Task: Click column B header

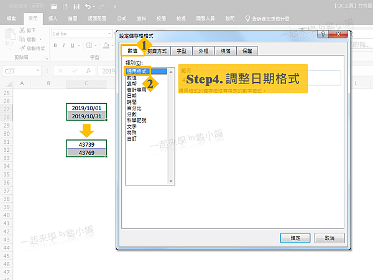Action: tap(48, 83)
